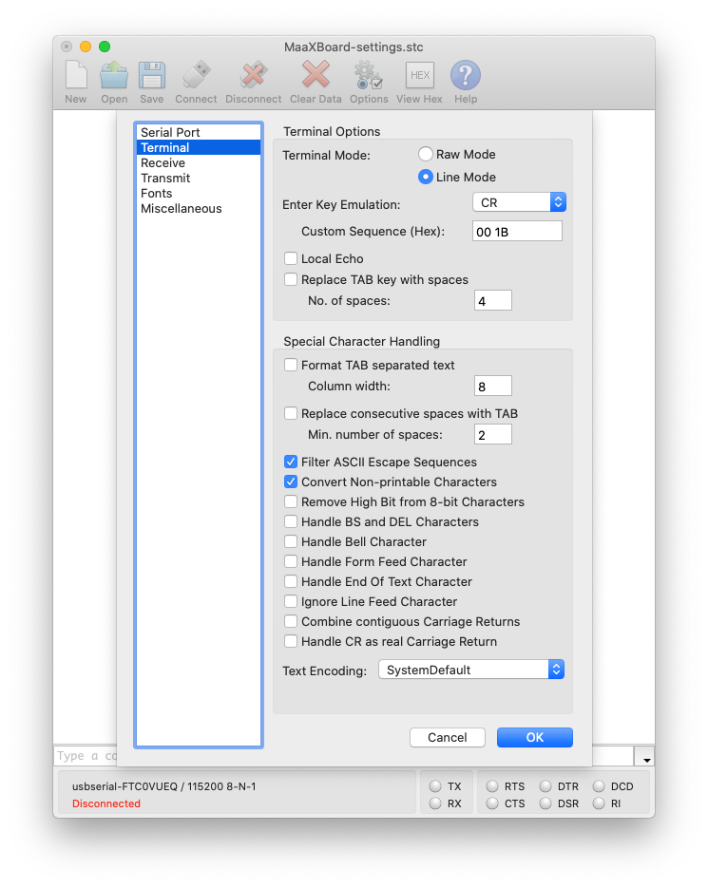Select Terminal in the settings list

pos(199,147)
